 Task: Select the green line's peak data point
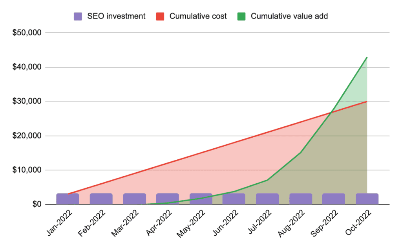[x=367, y=57]
